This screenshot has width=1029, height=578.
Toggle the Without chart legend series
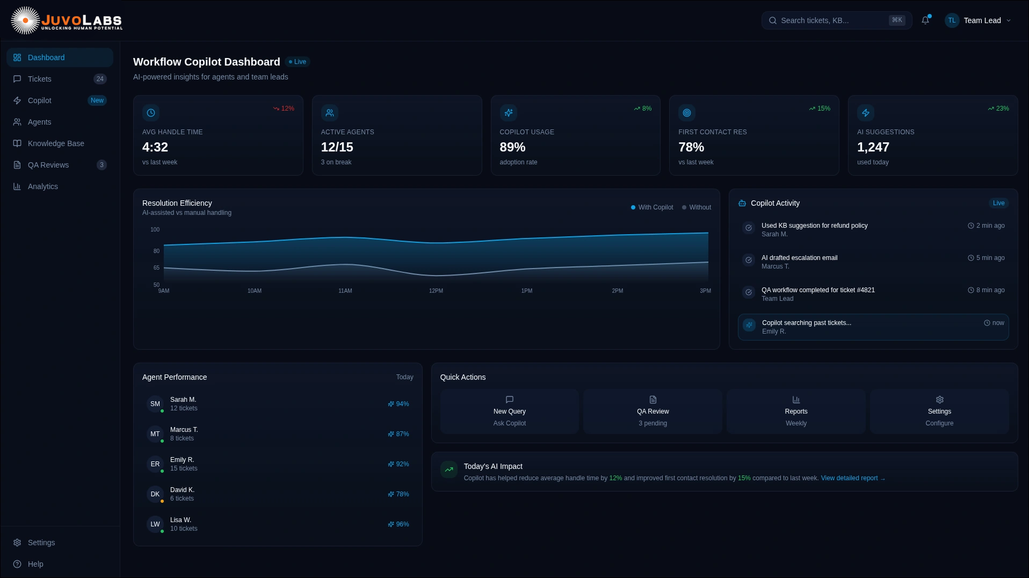click(x=697, y=207)
